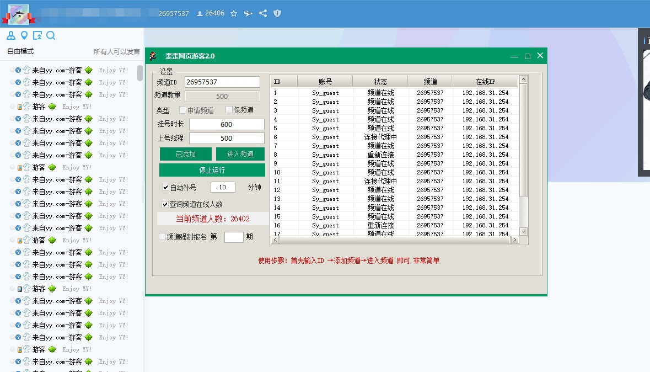
Task: Click the 状态 column header
Action: click(380, 82)
